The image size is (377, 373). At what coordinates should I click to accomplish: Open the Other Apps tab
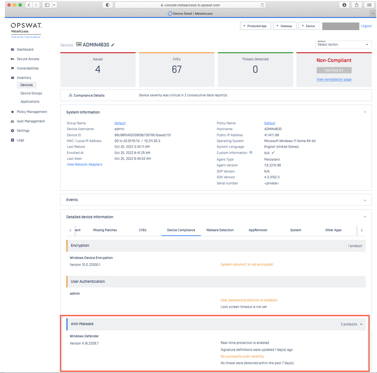(x=333, y=230)
